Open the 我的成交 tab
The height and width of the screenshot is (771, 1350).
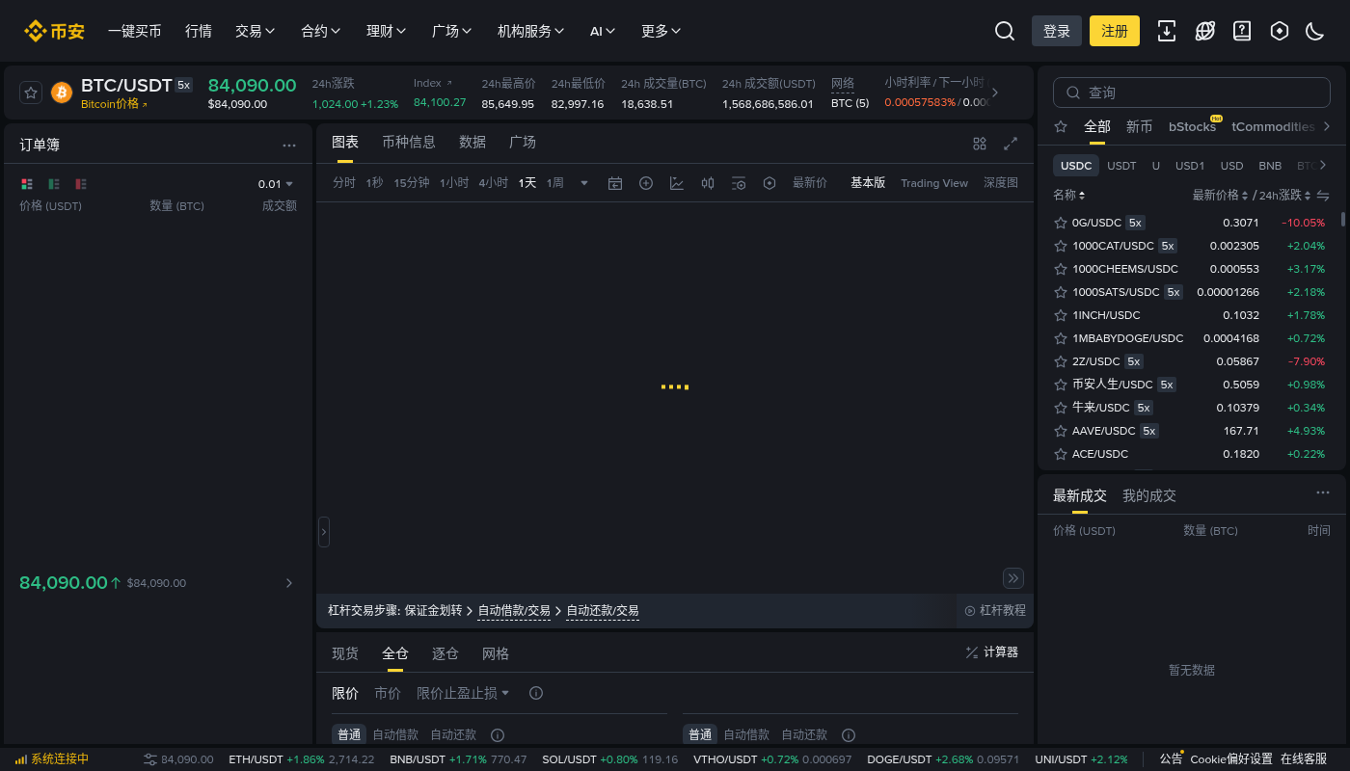tap(1149, 495)
